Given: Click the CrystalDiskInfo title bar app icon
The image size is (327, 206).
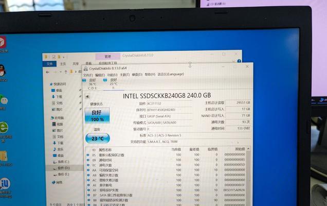Looking at the screenshot, I should tap(86, 69).
